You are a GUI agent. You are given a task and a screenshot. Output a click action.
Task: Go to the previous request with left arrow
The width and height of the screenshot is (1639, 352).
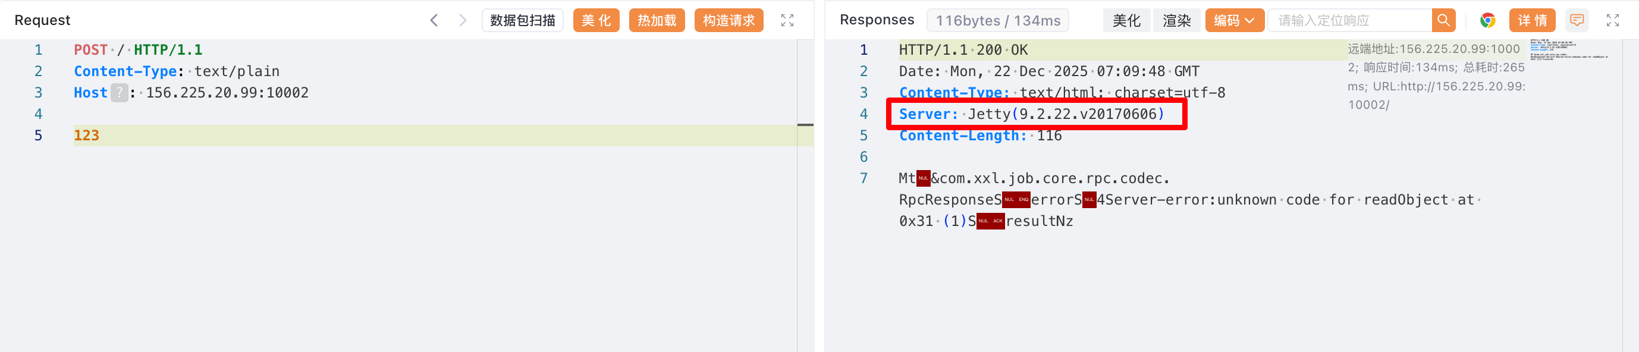[434, 20]
